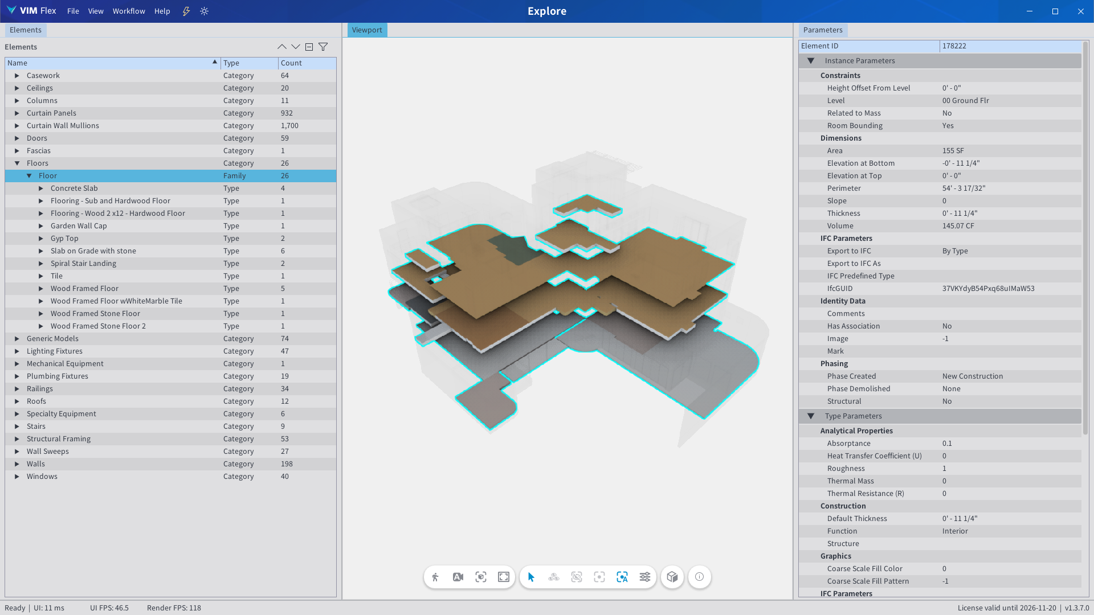
Task: Click the filter funnel icon in Elements
Action: pos(323,47)
